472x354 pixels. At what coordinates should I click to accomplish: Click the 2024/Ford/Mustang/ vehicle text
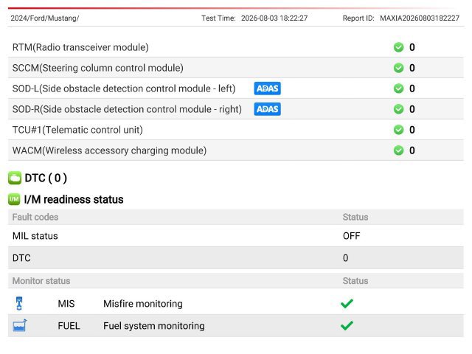tap(45, 18)
